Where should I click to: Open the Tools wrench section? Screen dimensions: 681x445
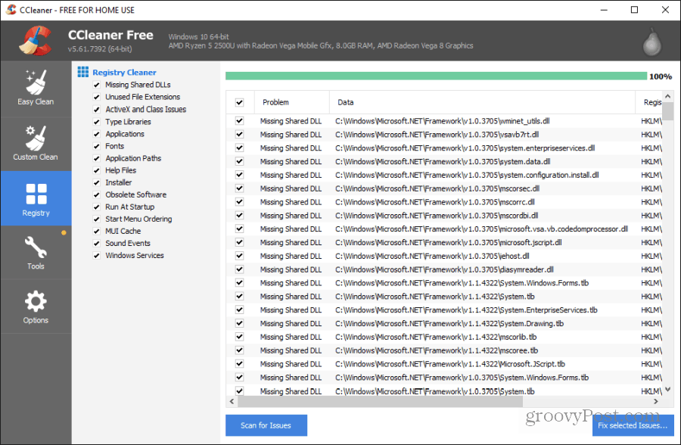pos(36,253)
